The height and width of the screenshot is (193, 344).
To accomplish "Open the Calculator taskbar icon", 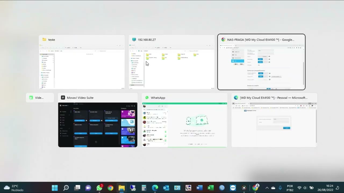I will click(144, 188).
